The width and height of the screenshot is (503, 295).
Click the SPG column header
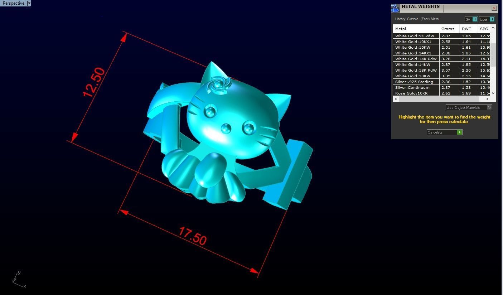pyautogui.click(x=484, y=29)
